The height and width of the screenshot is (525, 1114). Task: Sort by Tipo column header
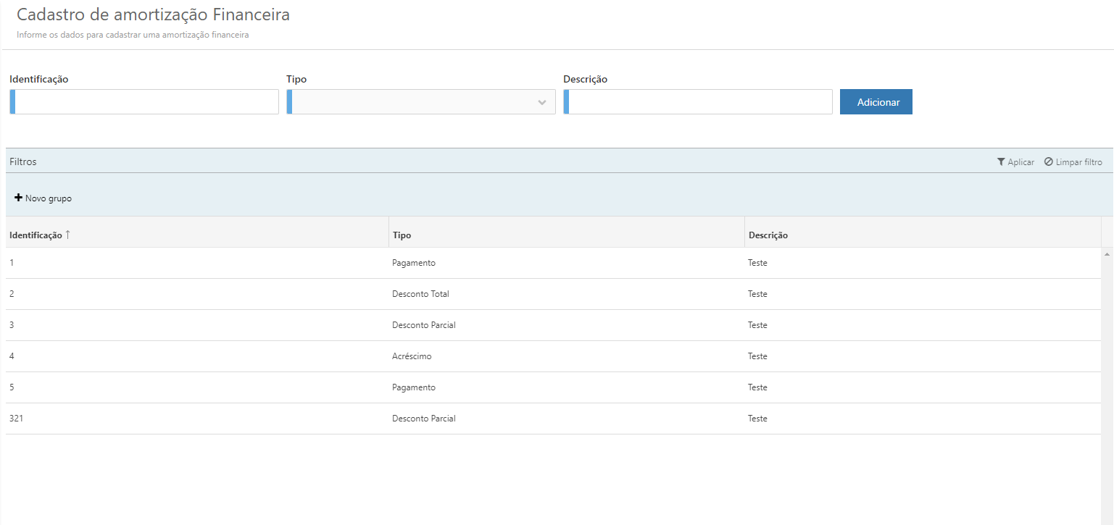[x=402, y=235]
